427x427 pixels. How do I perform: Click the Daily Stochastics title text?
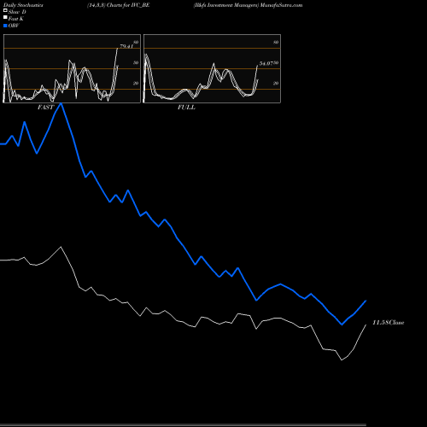pyautogui.click(x=23, y=5)
